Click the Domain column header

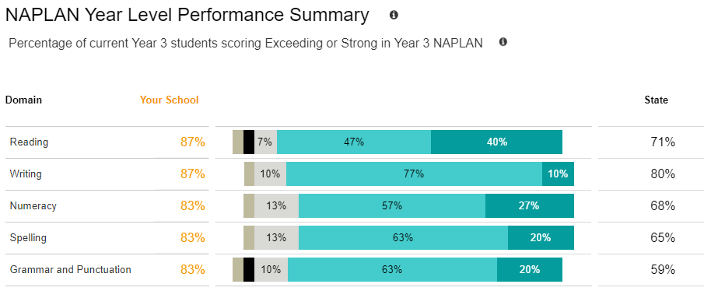tap(23, 100)
